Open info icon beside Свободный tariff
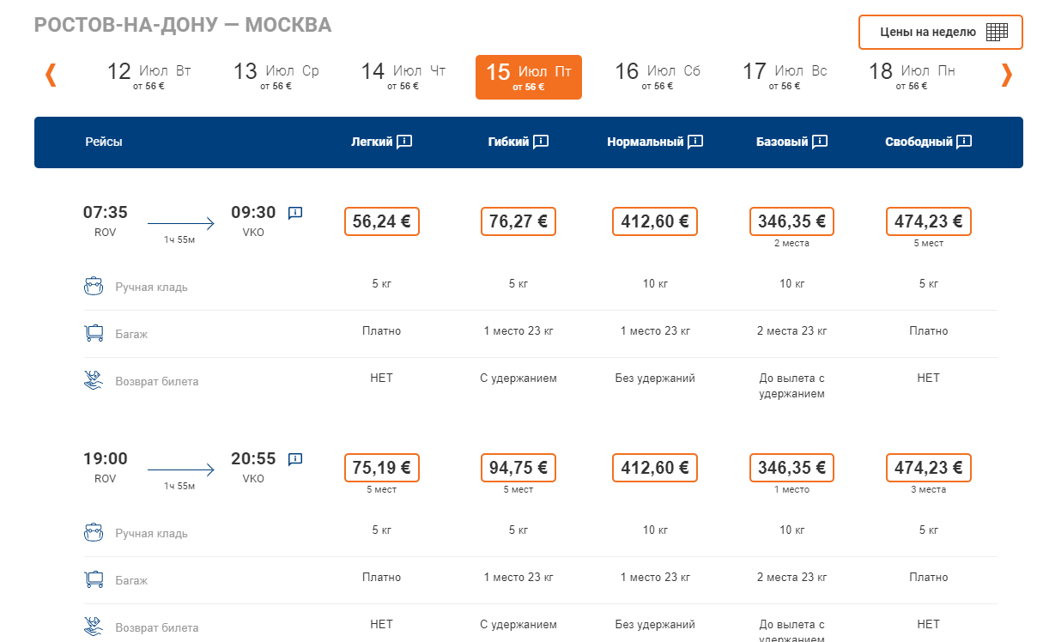This screenshot has height=642, width=1037. pyautogui.click(x=964, y=142)
